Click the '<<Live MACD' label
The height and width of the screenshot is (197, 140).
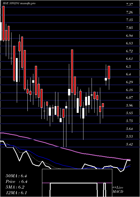coord(118,189)
